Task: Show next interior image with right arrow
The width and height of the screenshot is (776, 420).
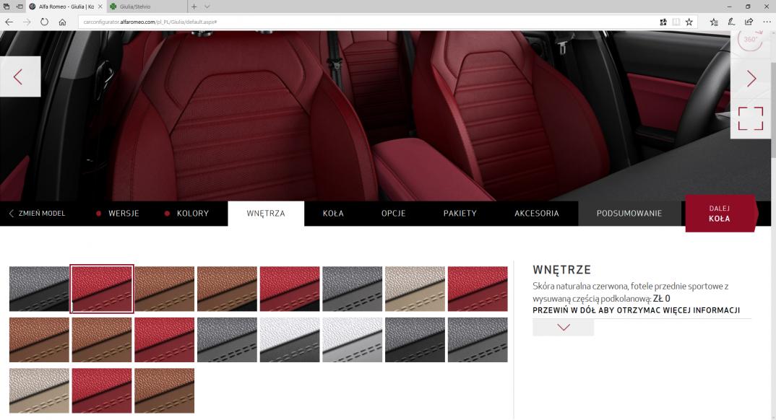Action: (751, 78)
